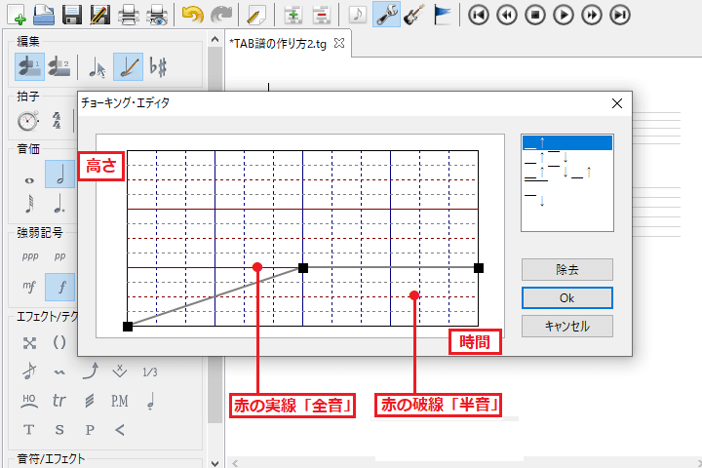Toggle voice 1 selection button
This screenshot has height=468, width=702.
click(x=29, y=67)
